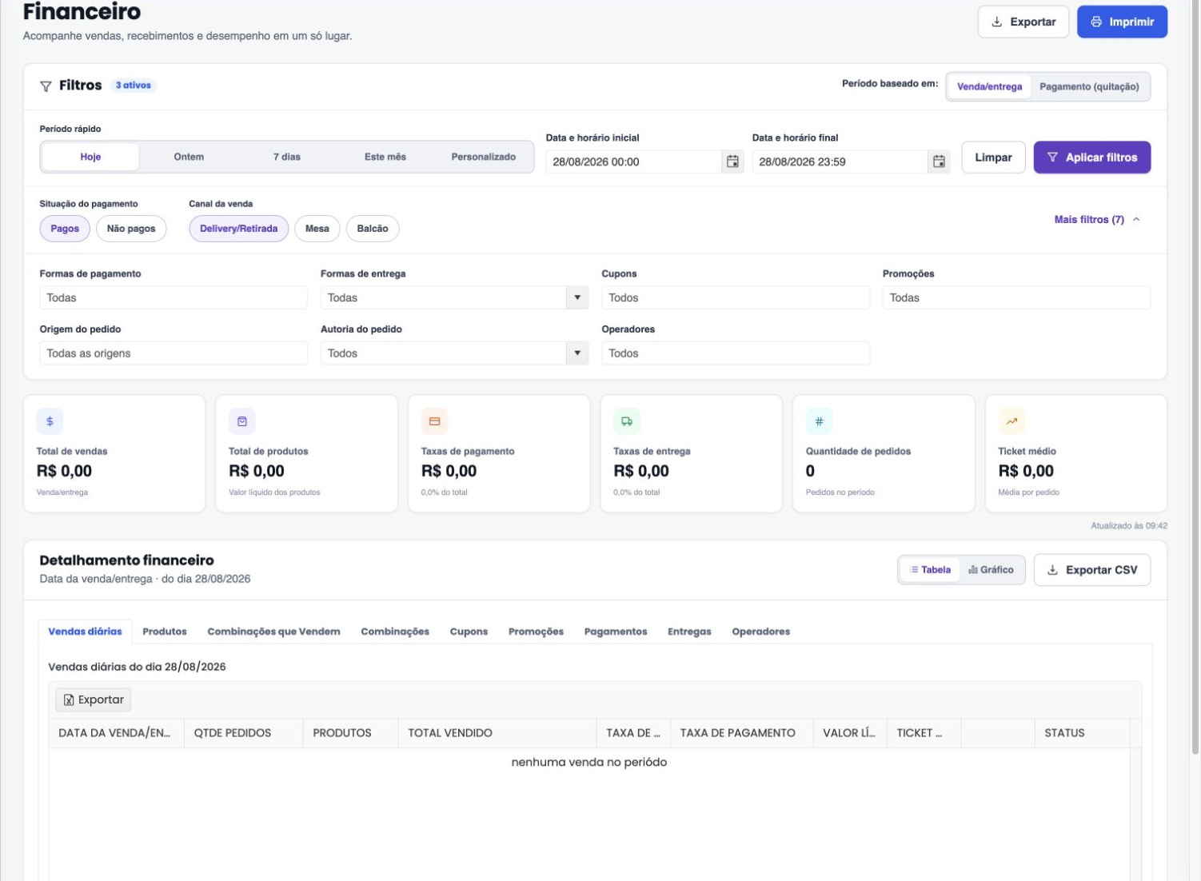Toggle the Pagos payment status chip
The width and height of the screenshot is (1201, 881).
point(65,229)
